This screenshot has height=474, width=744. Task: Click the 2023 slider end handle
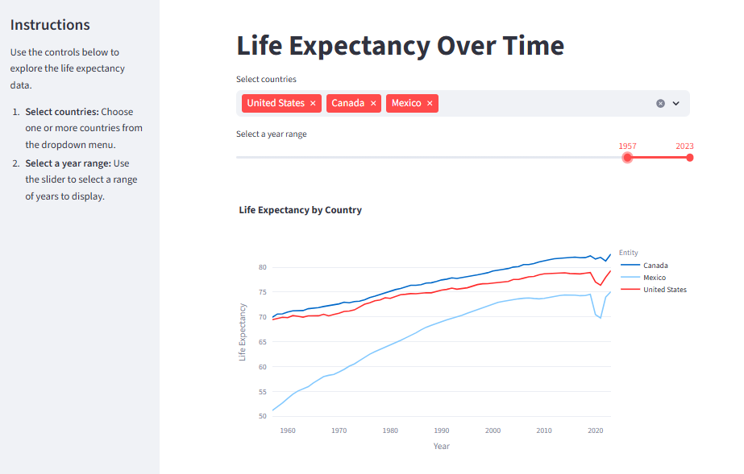point(690,158)
